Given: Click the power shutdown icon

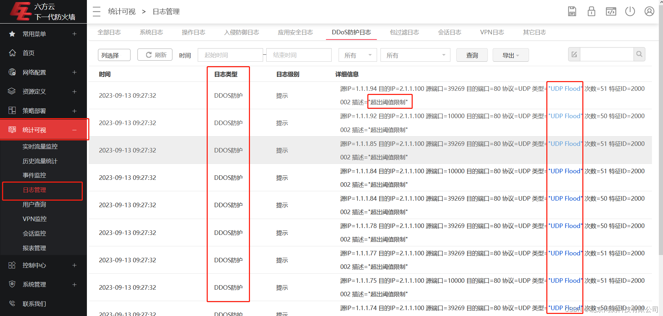Looking at the screenshot, I should (630, 11).
